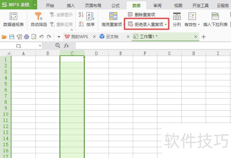The width and height of the screenshot is (231, 158).
Task: Insert a 数据透视表 pivot table
Action: pyautogui.click(x=14, y=20)
